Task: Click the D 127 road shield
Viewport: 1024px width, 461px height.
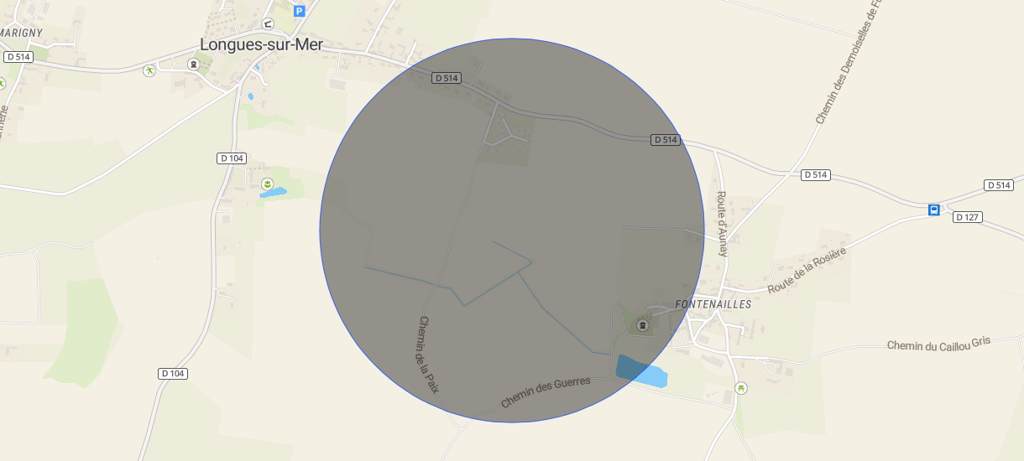Action: coord(968,217)
